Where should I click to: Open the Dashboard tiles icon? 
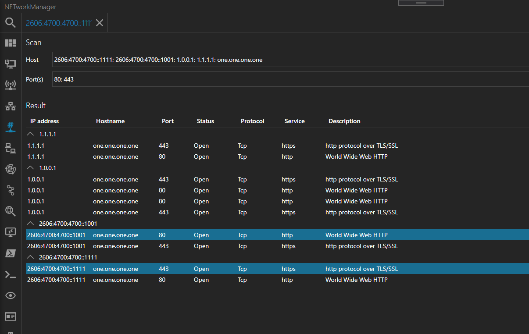11,43
